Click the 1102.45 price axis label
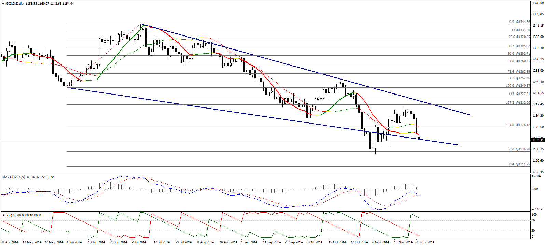The image size is (545, 245). pos(538,172)
